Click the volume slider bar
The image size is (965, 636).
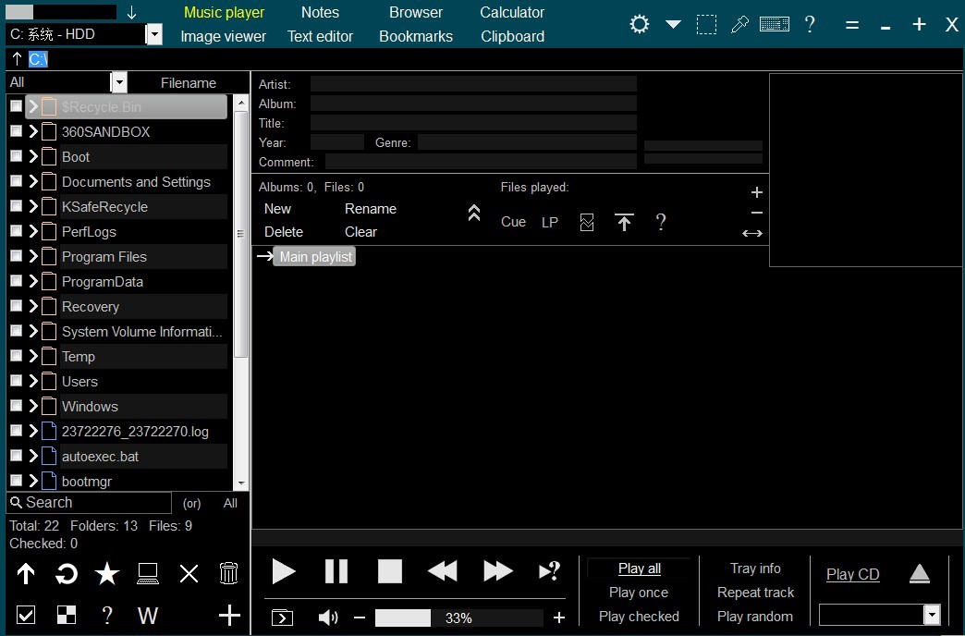pos(458,618)
